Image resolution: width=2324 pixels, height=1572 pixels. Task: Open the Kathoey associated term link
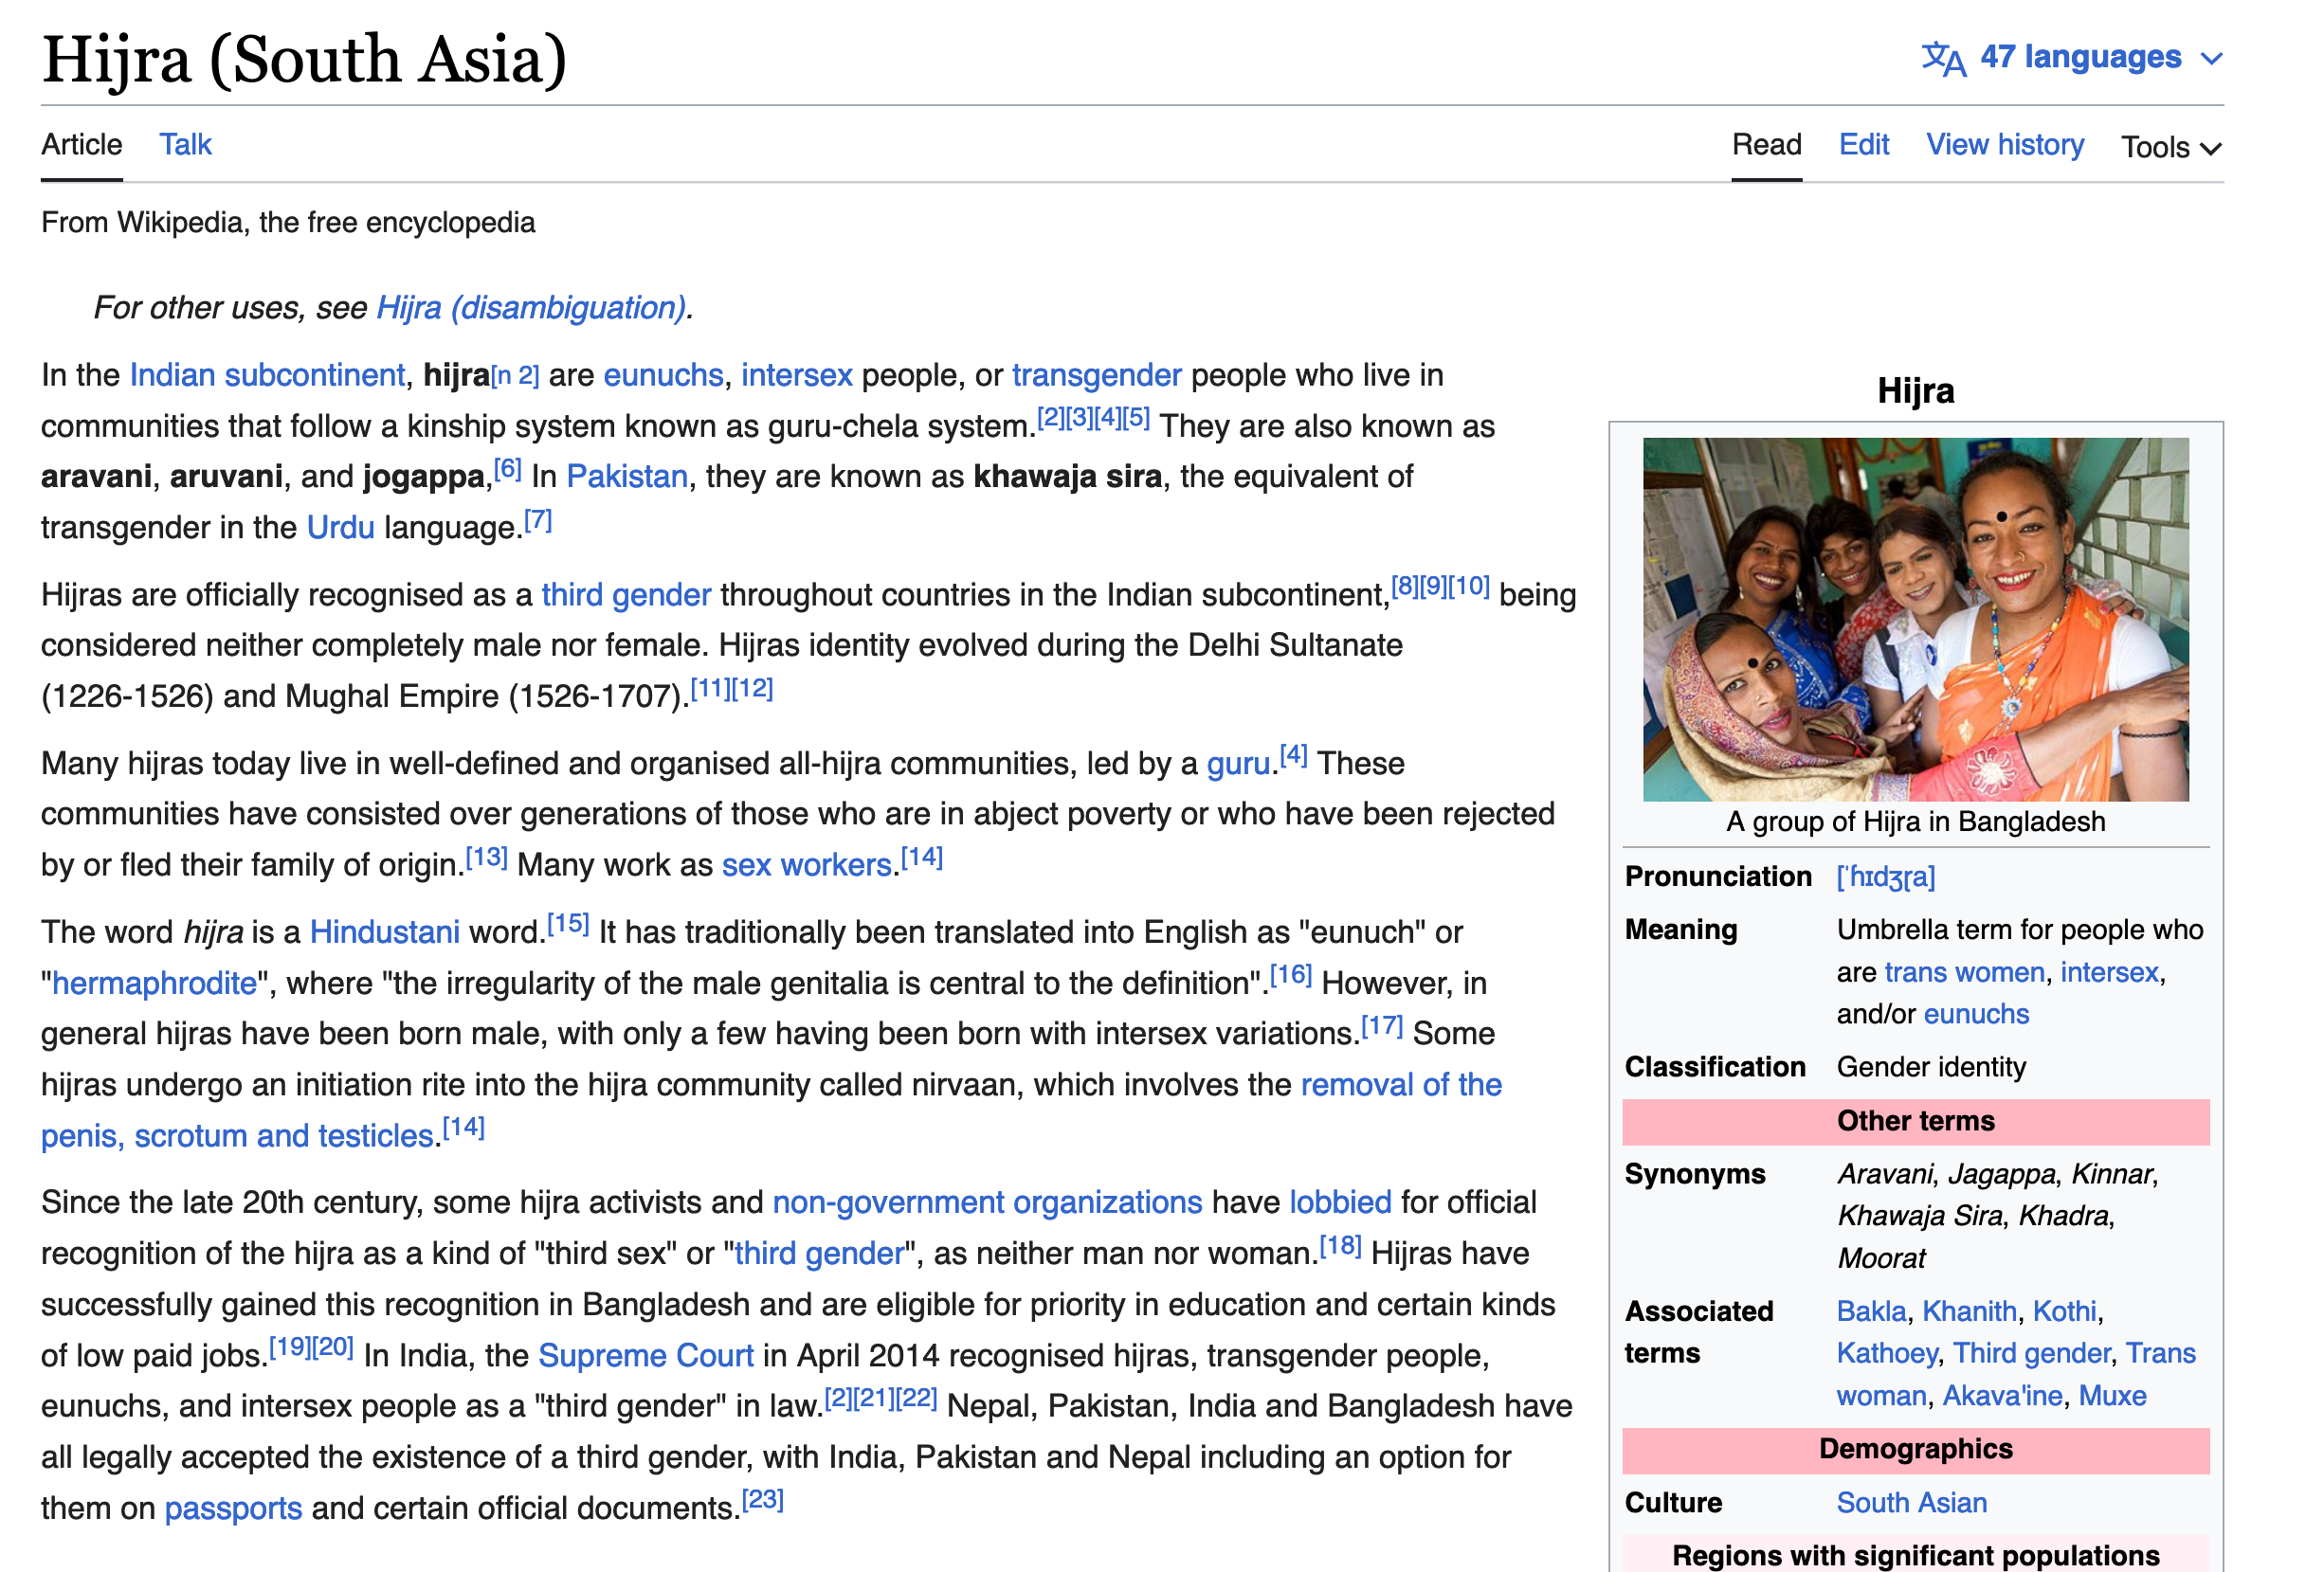click(x=1886, y=1354)
